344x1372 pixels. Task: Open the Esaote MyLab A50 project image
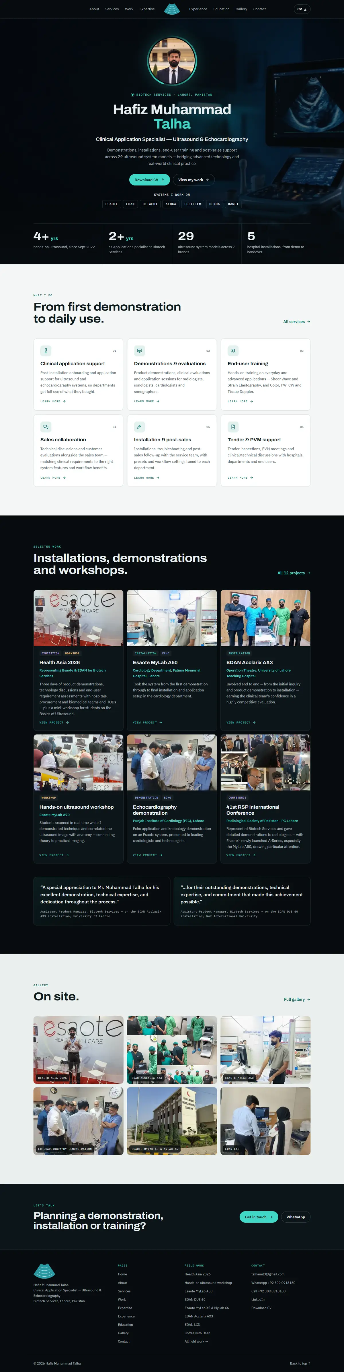[x=172, y=618]
